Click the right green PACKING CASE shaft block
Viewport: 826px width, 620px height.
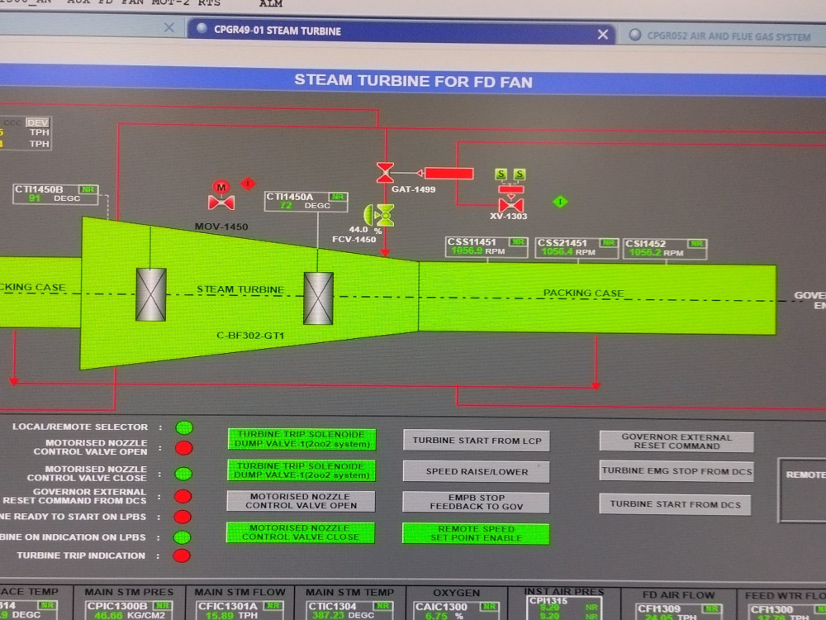(597, 298)
